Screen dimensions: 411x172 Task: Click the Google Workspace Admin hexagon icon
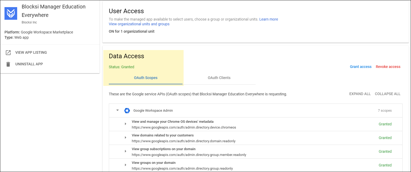tap(127, 111)
